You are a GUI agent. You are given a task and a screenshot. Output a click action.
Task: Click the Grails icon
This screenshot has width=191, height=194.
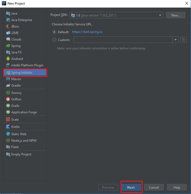8,105
